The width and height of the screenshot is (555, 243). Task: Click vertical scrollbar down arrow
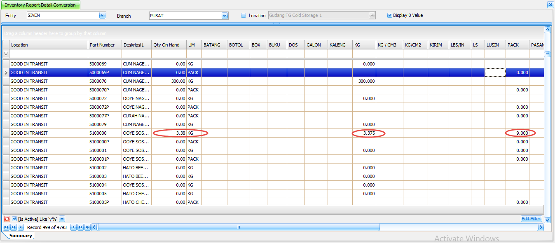click(x=547, y=220)
